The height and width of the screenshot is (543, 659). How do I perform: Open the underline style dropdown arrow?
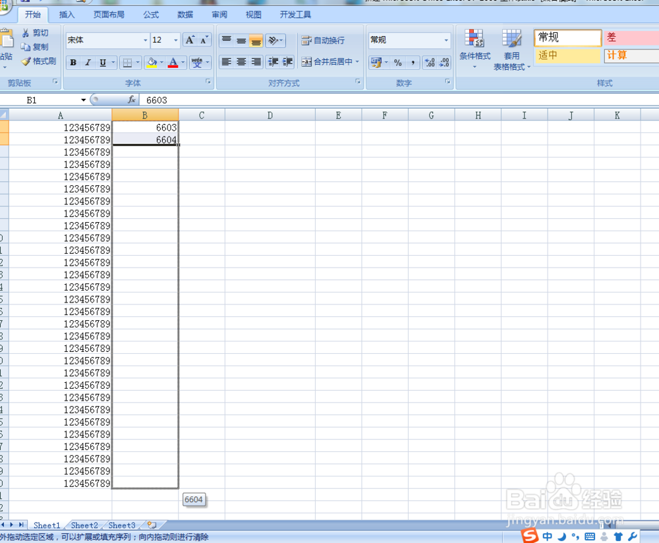(113, 63)
